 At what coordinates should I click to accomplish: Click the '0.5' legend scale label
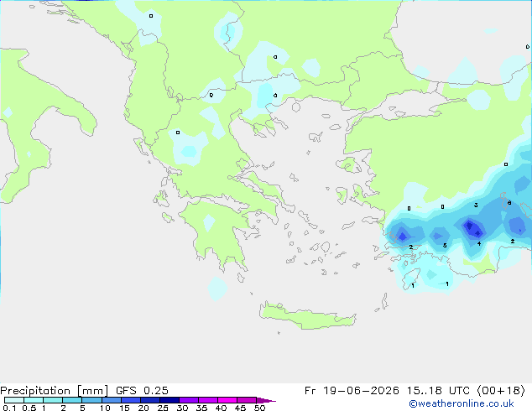29,408
